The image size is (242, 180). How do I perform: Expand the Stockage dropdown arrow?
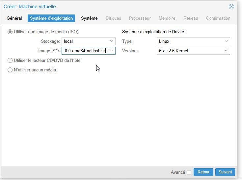pos(112,41)
